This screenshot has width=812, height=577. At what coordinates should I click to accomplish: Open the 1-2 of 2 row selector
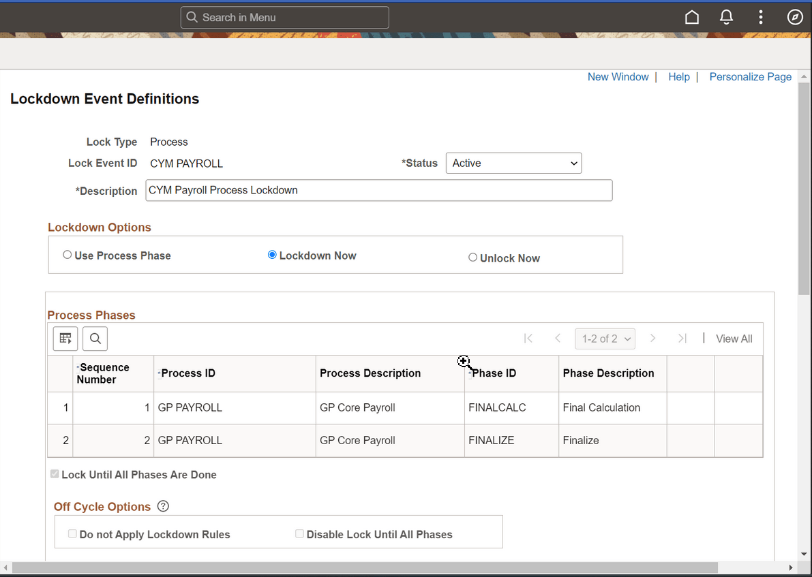[605, 338]
